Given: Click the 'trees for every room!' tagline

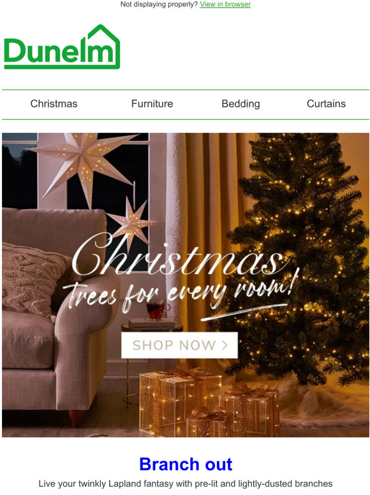Looking at the screenshot, I should coord(179,293).
